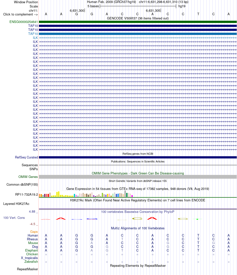This screenshot has height=275, width=237.
Task: Click the ENSG00000254641 gene label
Action: click(24, 22)
